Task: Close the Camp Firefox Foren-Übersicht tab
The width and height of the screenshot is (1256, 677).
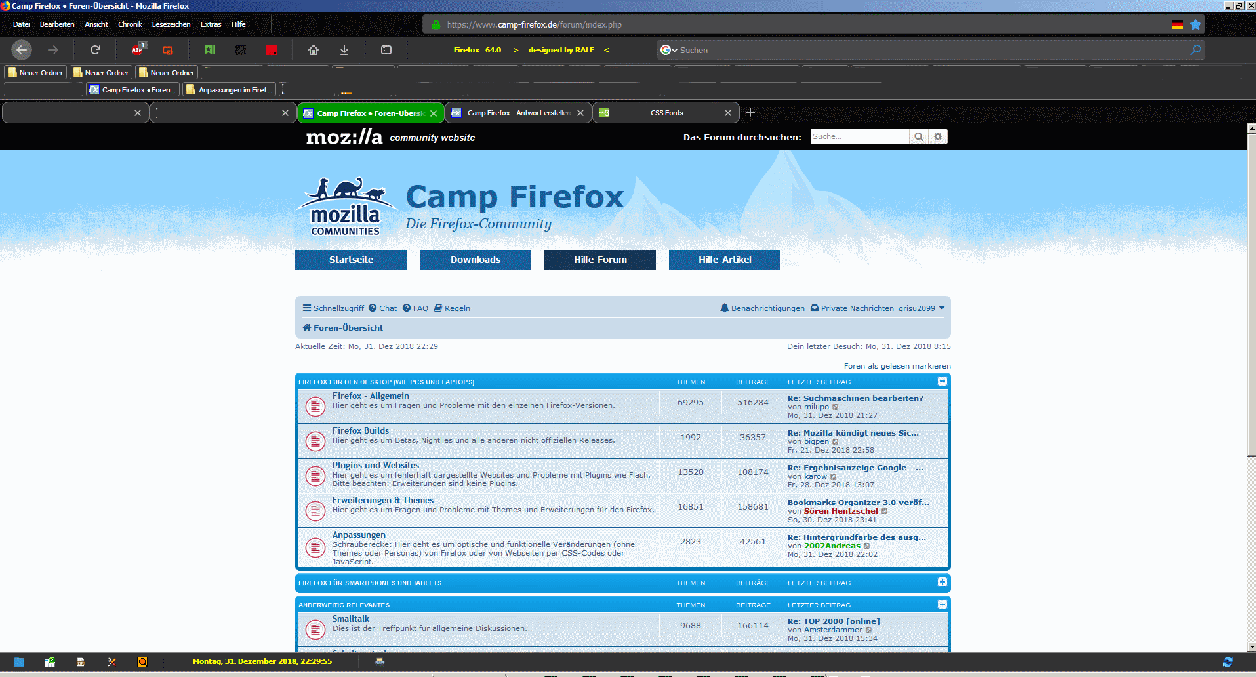Action: [434, 113]
